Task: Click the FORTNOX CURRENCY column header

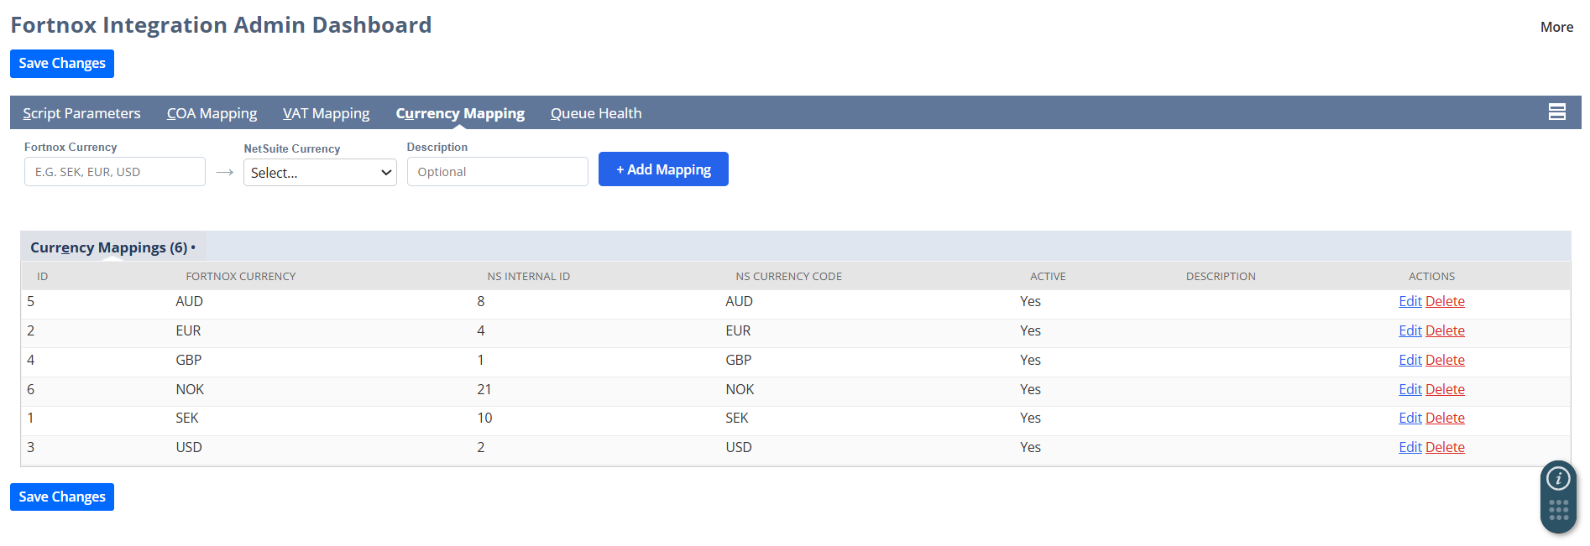Action: pyautogui.click(x=241, y=276)
